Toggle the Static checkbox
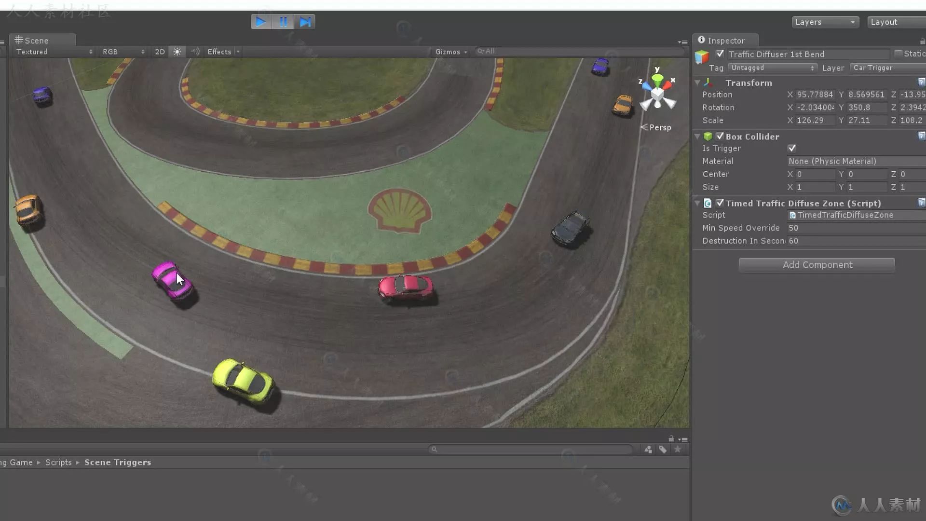 pos(898,54)
